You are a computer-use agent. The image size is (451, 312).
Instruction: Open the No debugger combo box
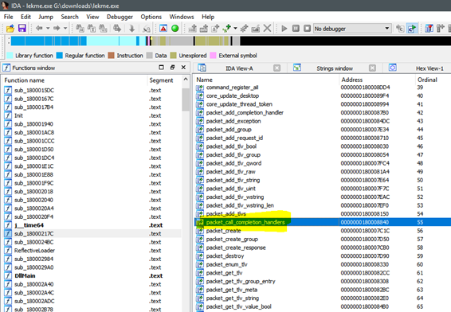(x=352, y=29)
